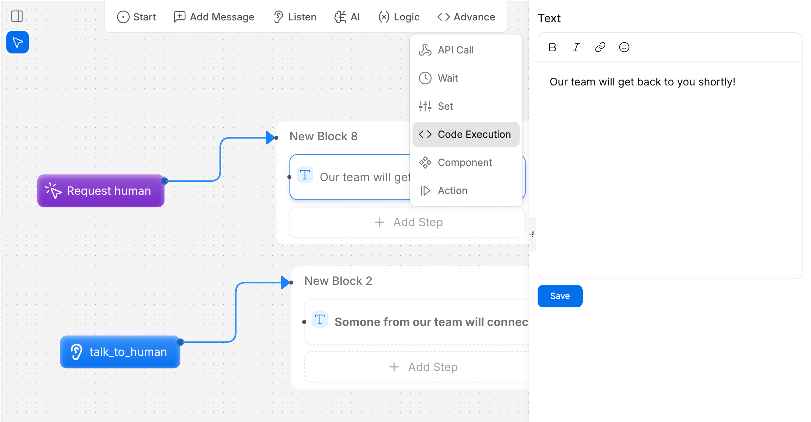
Task: Open the Logic toolbar menu
Action: tap(399, 17)
